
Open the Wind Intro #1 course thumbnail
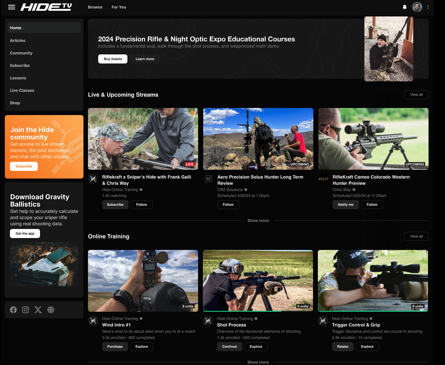coord(143,281)
